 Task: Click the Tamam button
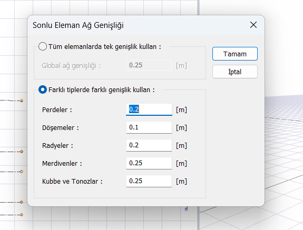235,54
